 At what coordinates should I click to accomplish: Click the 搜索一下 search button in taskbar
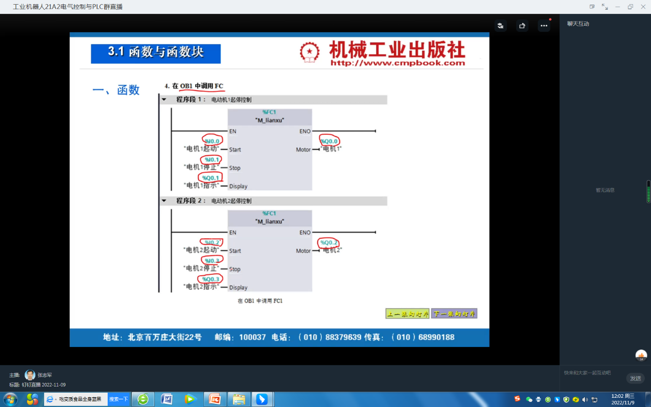[x=118, y=399]
